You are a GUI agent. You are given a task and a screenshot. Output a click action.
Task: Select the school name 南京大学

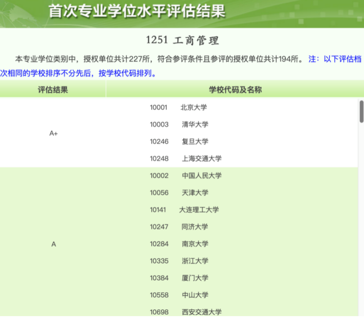coord(195,244)
